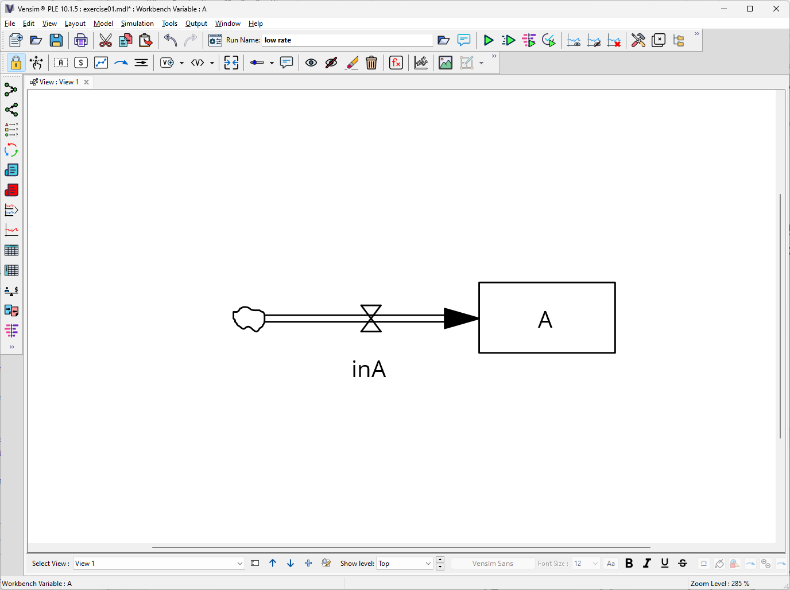Open the Equations fx tool

tap(396, 63)
